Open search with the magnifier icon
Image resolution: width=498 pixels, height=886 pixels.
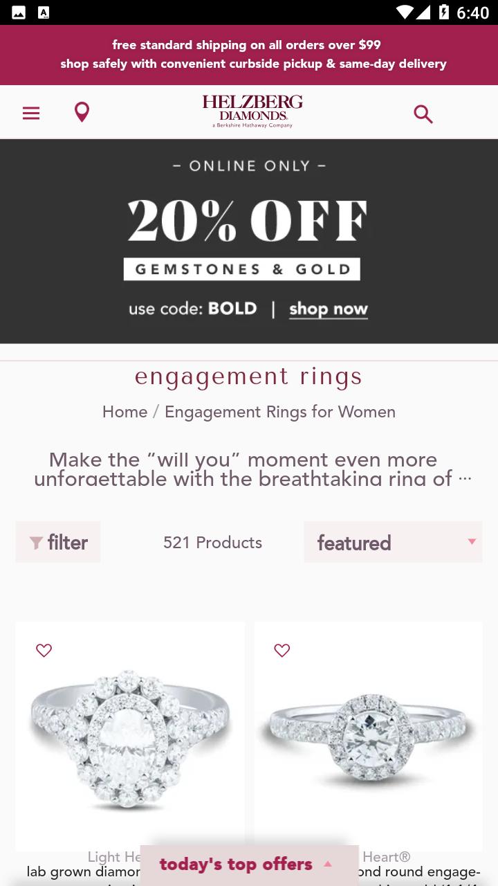point(423,114)
